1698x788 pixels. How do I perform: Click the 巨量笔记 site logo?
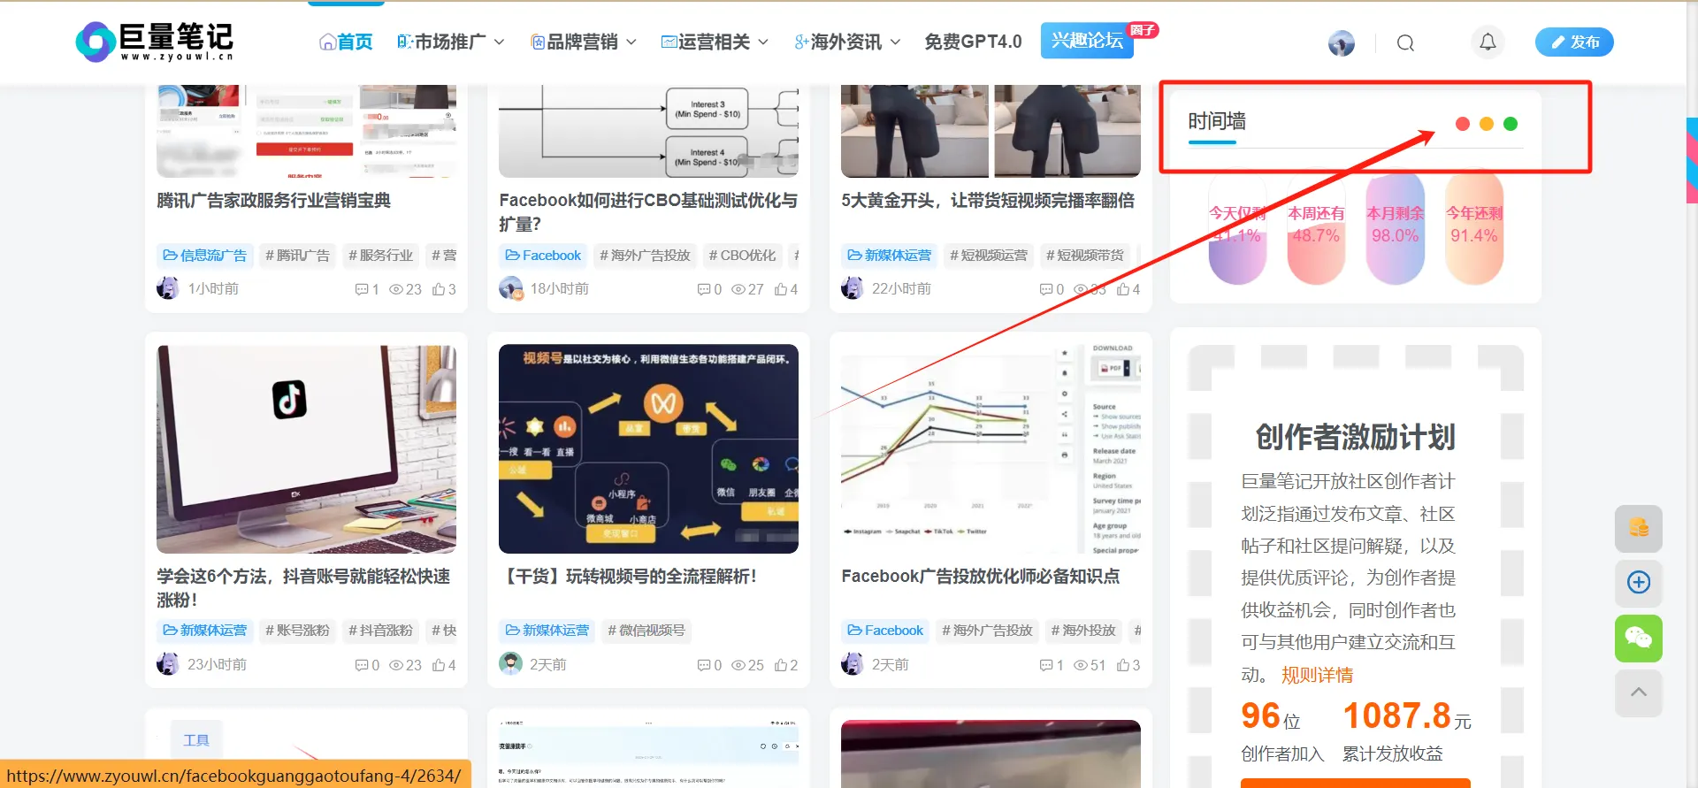point(155,42)
